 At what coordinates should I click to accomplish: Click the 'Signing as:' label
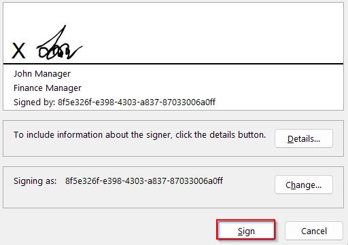(x=35, y=181)
